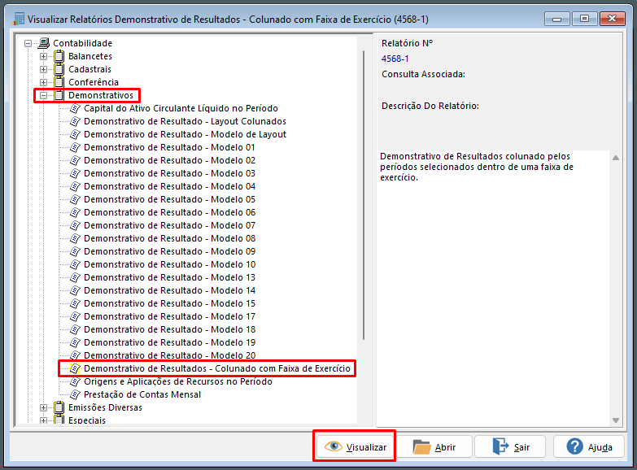Click report icon beside Modelo 13
The width and height of the screenshot is (637, 470).
coord(75,277)
